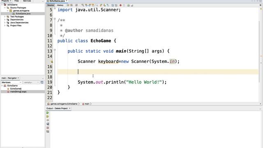Toggle code fold at Javadoc comment line 7

tap(55, 19)
